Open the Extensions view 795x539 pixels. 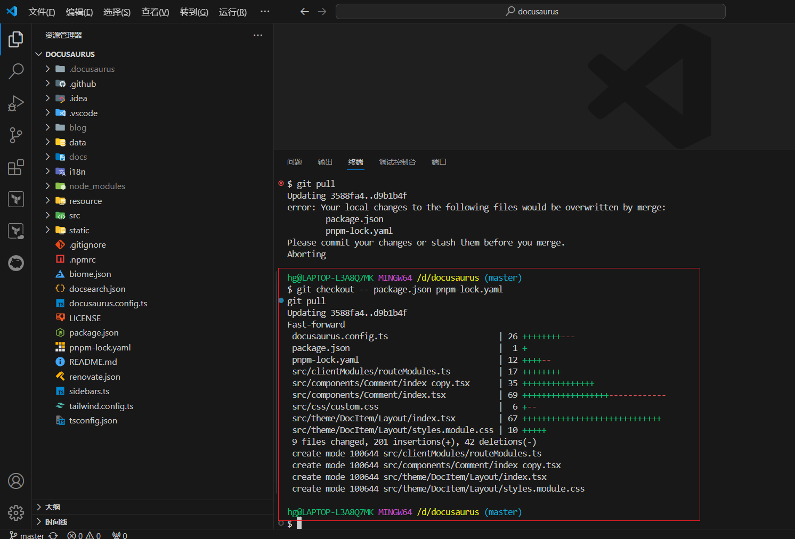tap(16, 167)
